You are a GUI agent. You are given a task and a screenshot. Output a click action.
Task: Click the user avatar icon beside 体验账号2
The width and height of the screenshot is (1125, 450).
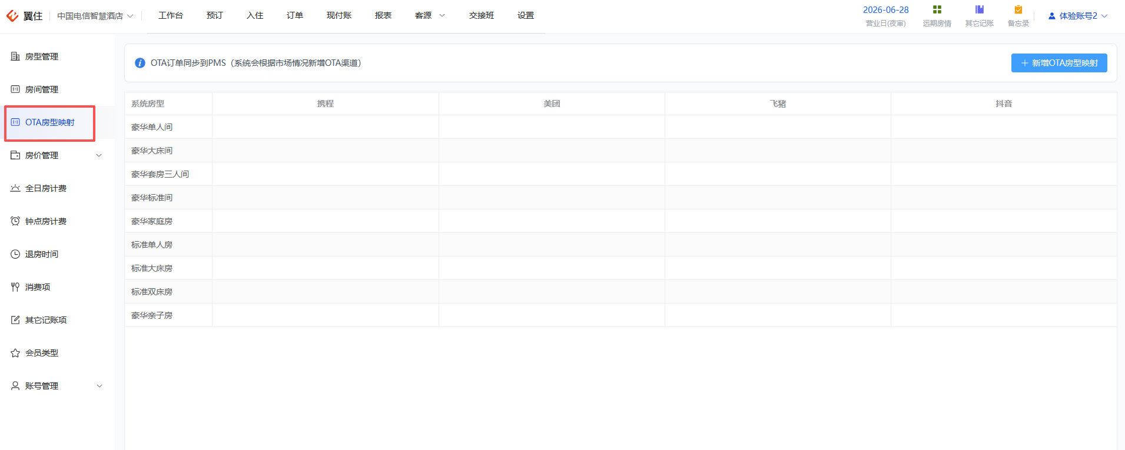point(1052,16)
